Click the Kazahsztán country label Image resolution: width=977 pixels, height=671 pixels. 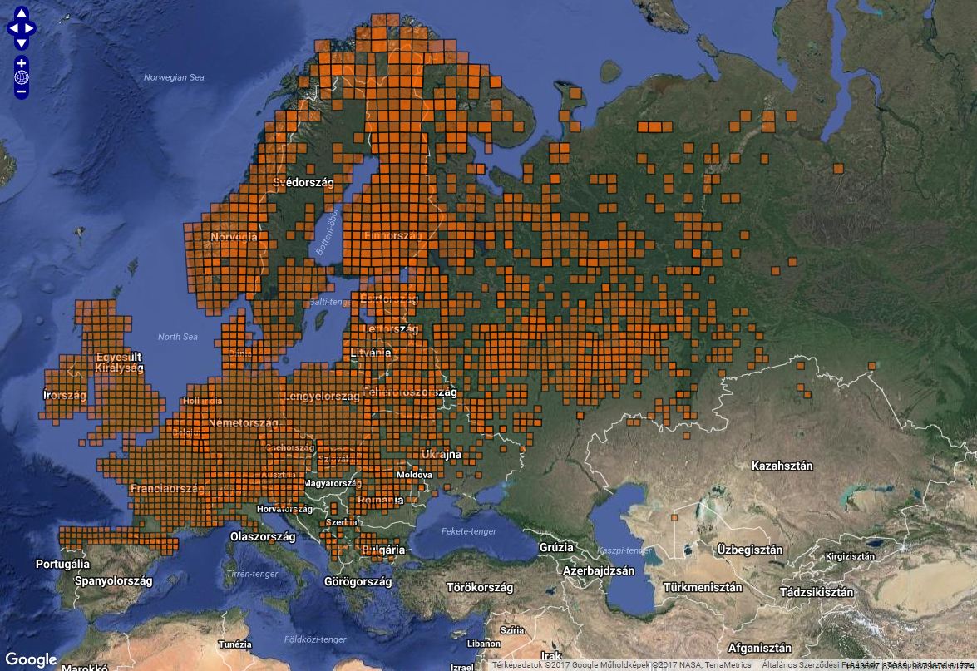tap(782, 466)
